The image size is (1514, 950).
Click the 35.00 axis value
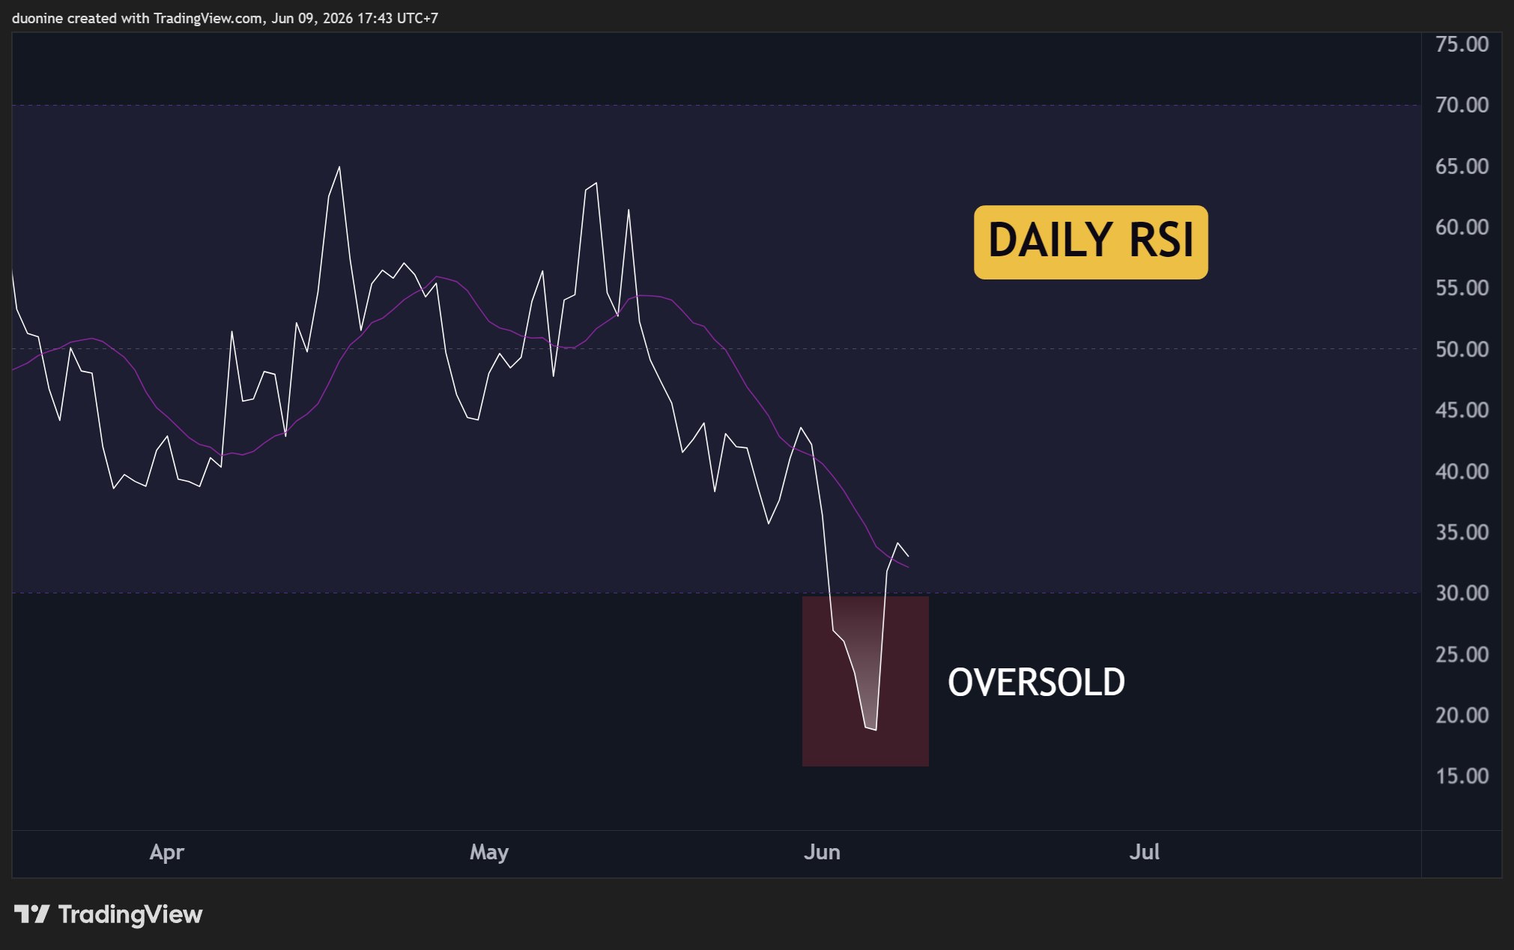point(1462,532)
